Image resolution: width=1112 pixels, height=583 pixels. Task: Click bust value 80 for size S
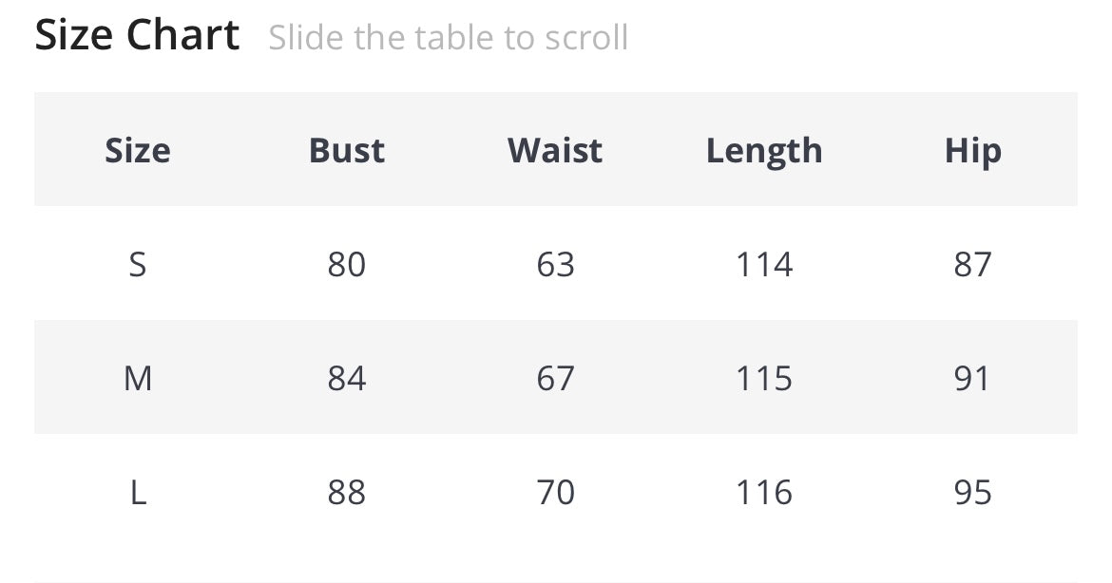(347, 264)
